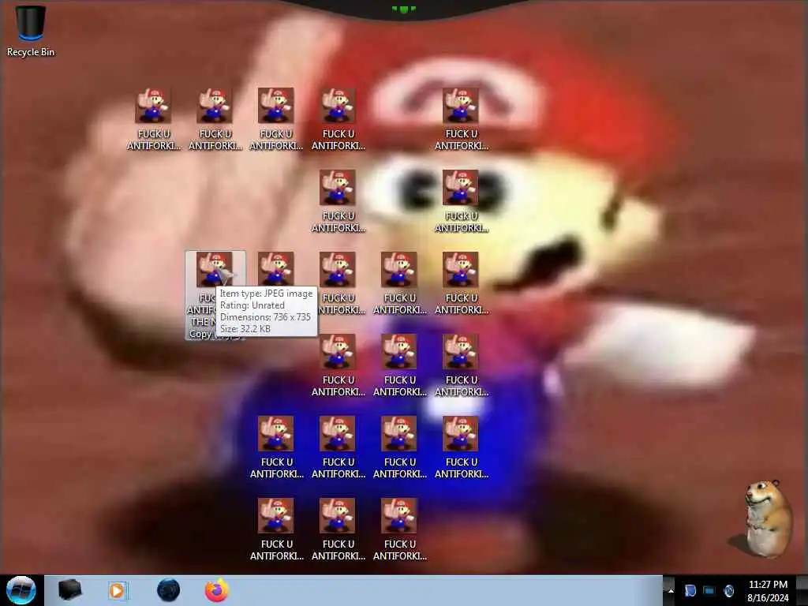
Task: Show hidden system tray icons arrow
Action: [671, 590]
